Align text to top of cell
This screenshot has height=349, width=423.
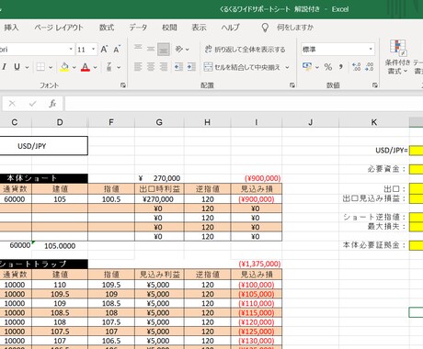click(138, 49)
